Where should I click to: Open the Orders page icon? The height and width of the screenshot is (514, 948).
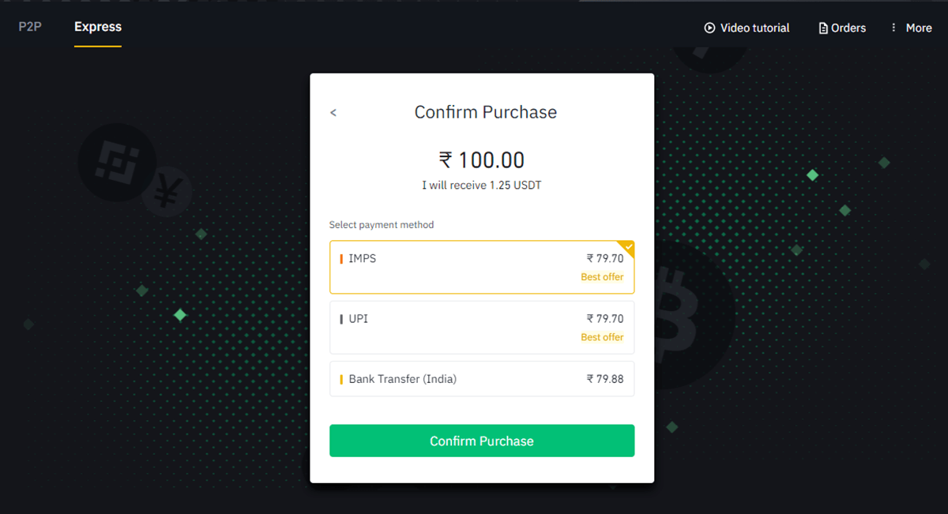point(822,28)
